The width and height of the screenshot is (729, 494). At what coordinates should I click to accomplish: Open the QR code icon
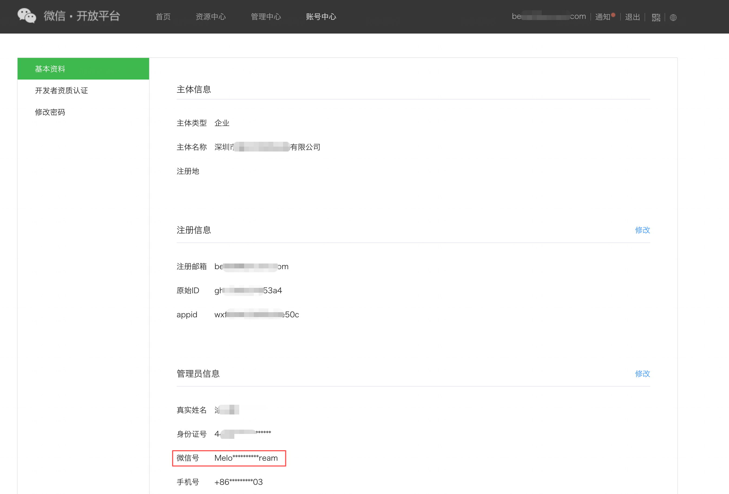(x=656, y=17)
